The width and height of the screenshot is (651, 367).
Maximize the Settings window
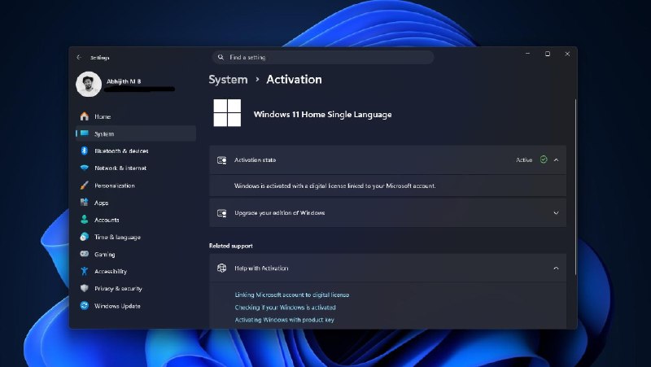548,54
